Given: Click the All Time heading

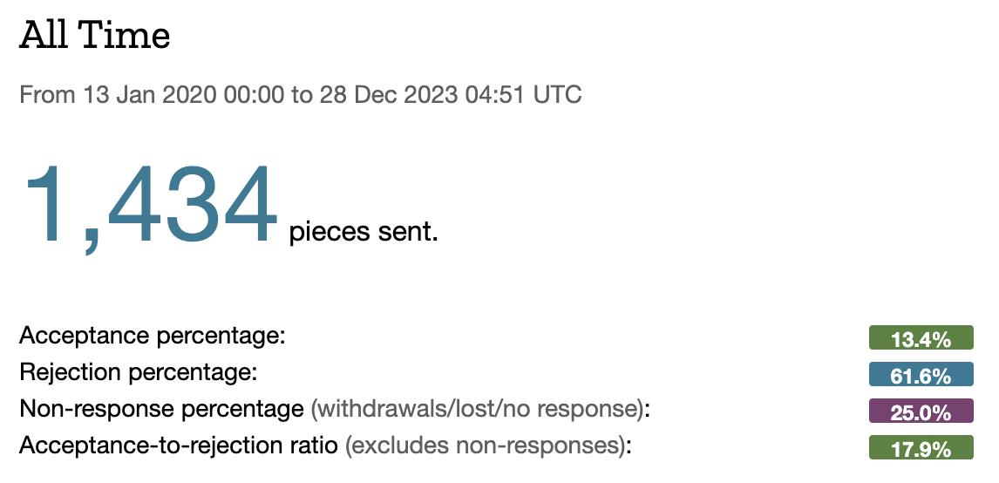Looking at the screenshot, I should (x=94, y=37).
